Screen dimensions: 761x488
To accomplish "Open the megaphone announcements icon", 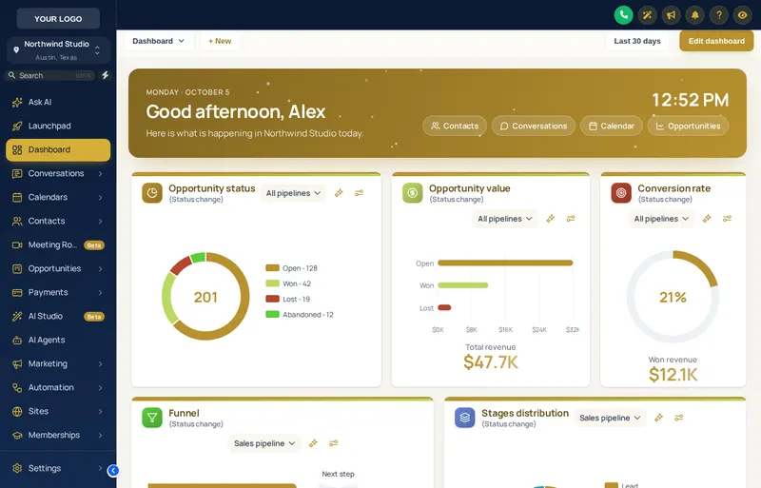I will (672, 15).
